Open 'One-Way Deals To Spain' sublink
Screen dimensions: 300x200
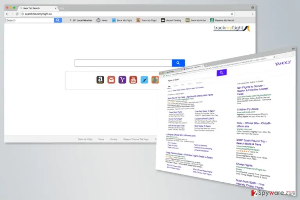pos(205,111)
